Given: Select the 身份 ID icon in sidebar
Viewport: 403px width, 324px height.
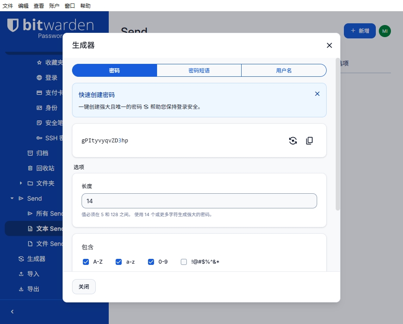Looking at the screenshot, I should click(39, 108).
